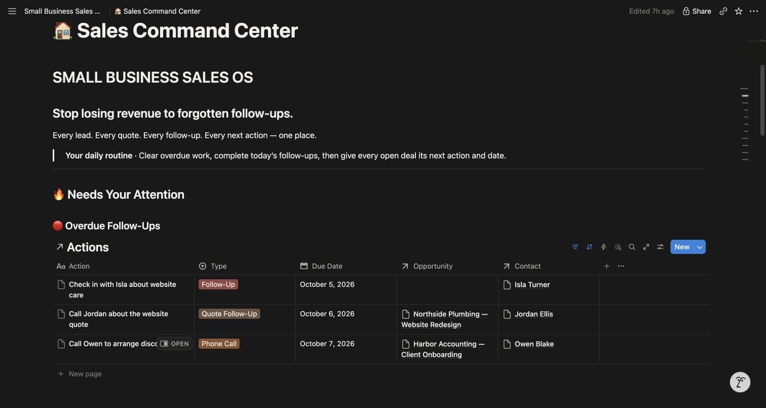
Task: Open the Type column header menu
Action: click(x=245, y=266)
